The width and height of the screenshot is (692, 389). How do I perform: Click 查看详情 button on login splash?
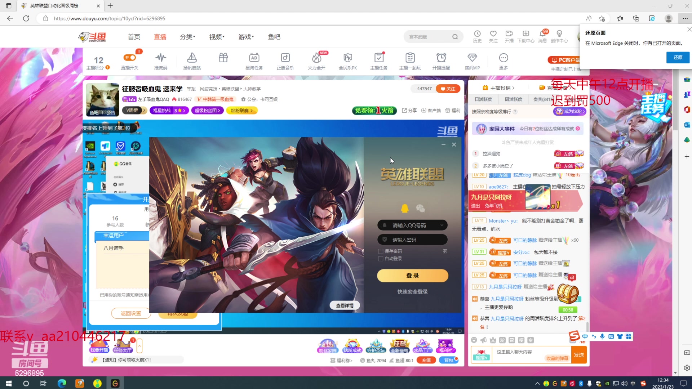(345, 305)
